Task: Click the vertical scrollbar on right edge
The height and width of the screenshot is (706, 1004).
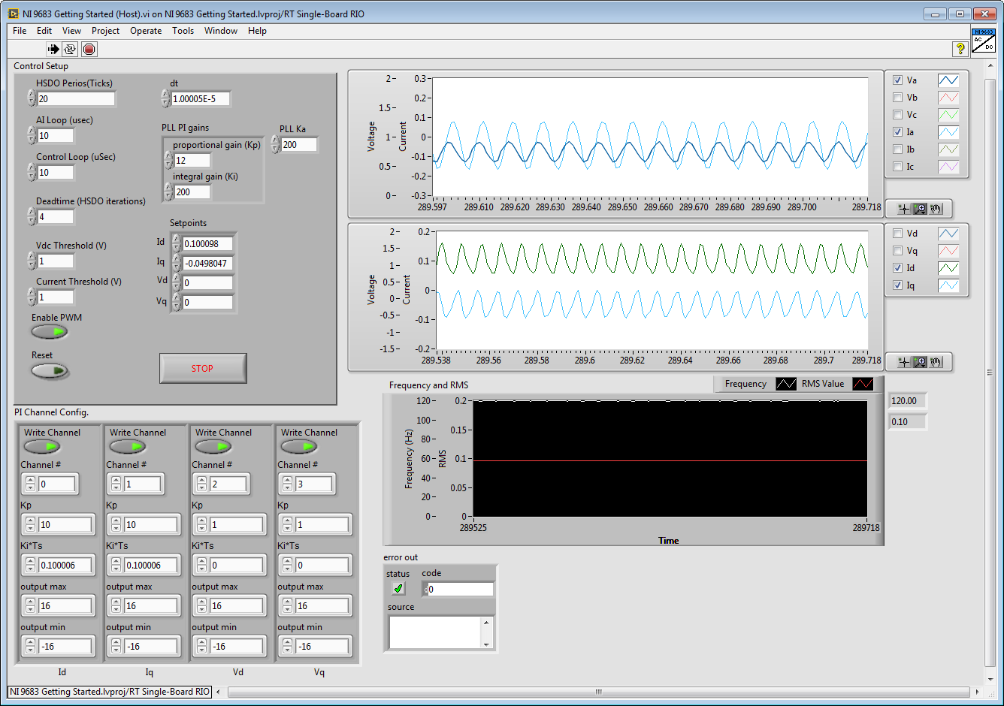Action: pyautogui.click(x=989, y=372)
